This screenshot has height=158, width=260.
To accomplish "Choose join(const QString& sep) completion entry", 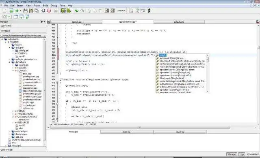I will point(171,58).
